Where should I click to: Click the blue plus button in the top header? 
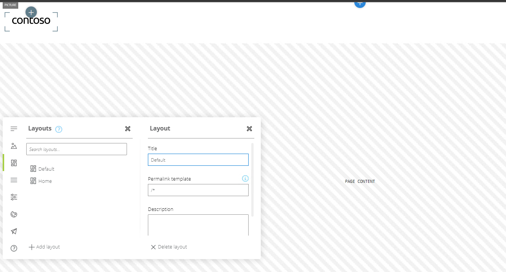tap(360, 4)
